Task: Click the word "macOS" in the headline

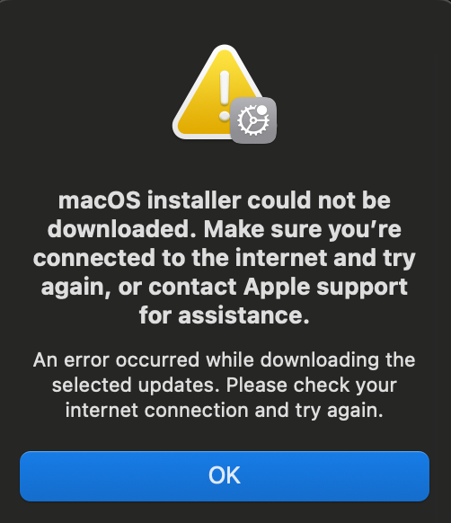Action: 100,200
